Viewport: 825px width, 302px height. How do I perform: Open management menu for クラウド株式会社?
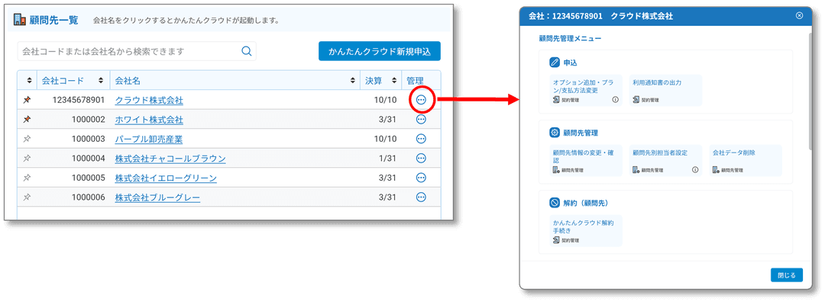coord(421,100)
